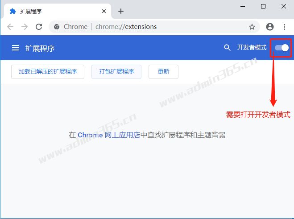Open the user profile avatar menu

pyautogui.click(x=270, y=27)
